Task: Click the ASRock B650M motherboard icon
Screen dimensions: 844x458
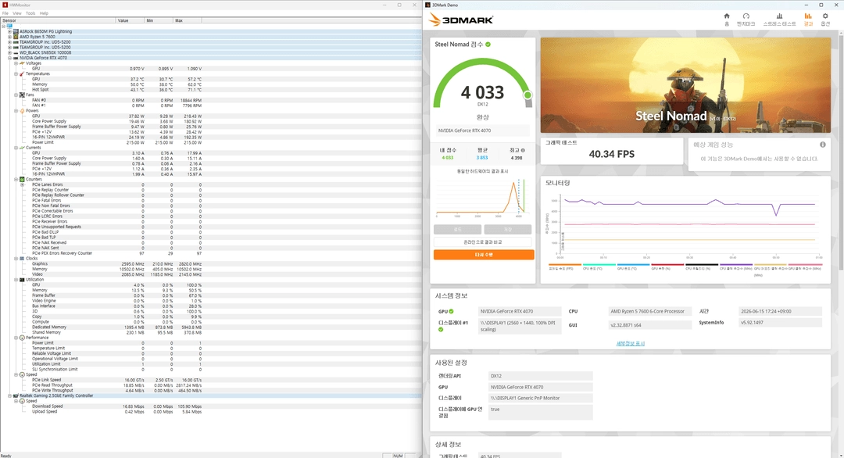Action: [x=16, y=32]
